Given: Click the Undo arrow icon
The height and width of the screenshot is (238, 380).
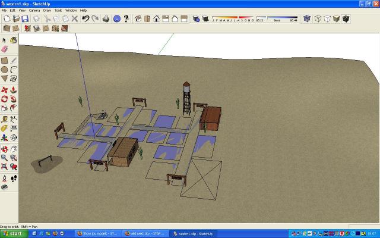Looking at the screenshot, I should click(x=85, y=19).
